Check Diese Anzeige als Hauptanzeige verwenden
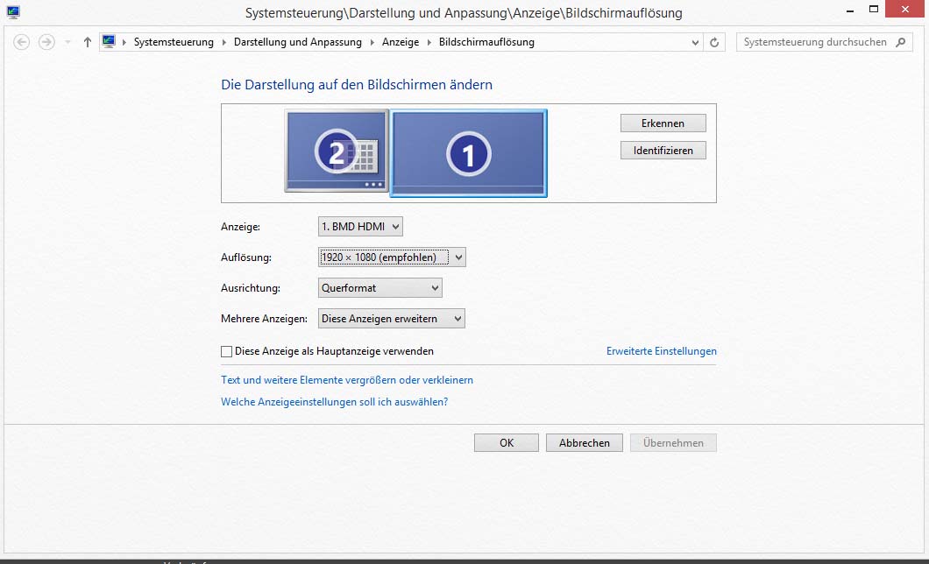929x564 pixels. tap(226, 351)
